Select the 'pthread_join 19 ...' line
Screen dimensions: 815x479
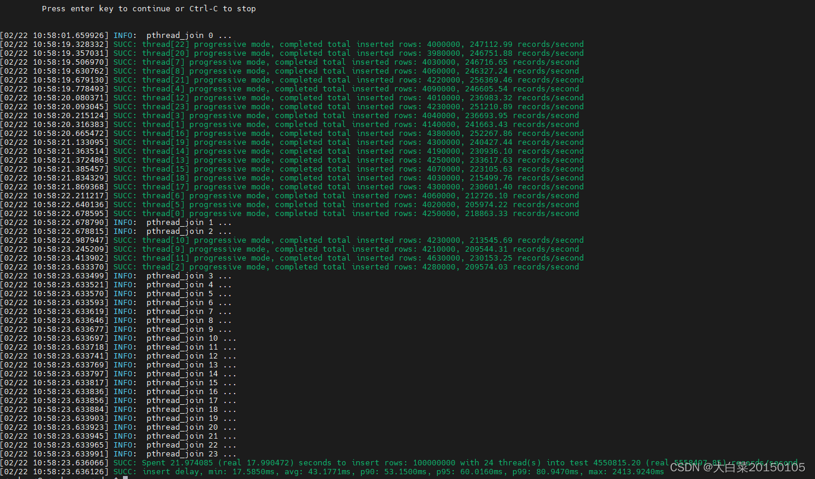point(118,418)
